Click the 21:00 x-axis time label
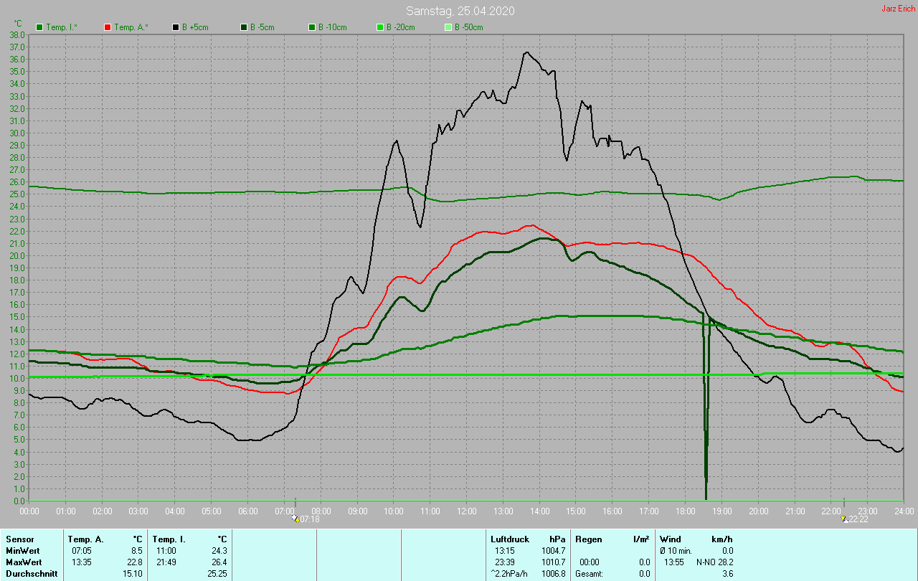 point(795,511)
